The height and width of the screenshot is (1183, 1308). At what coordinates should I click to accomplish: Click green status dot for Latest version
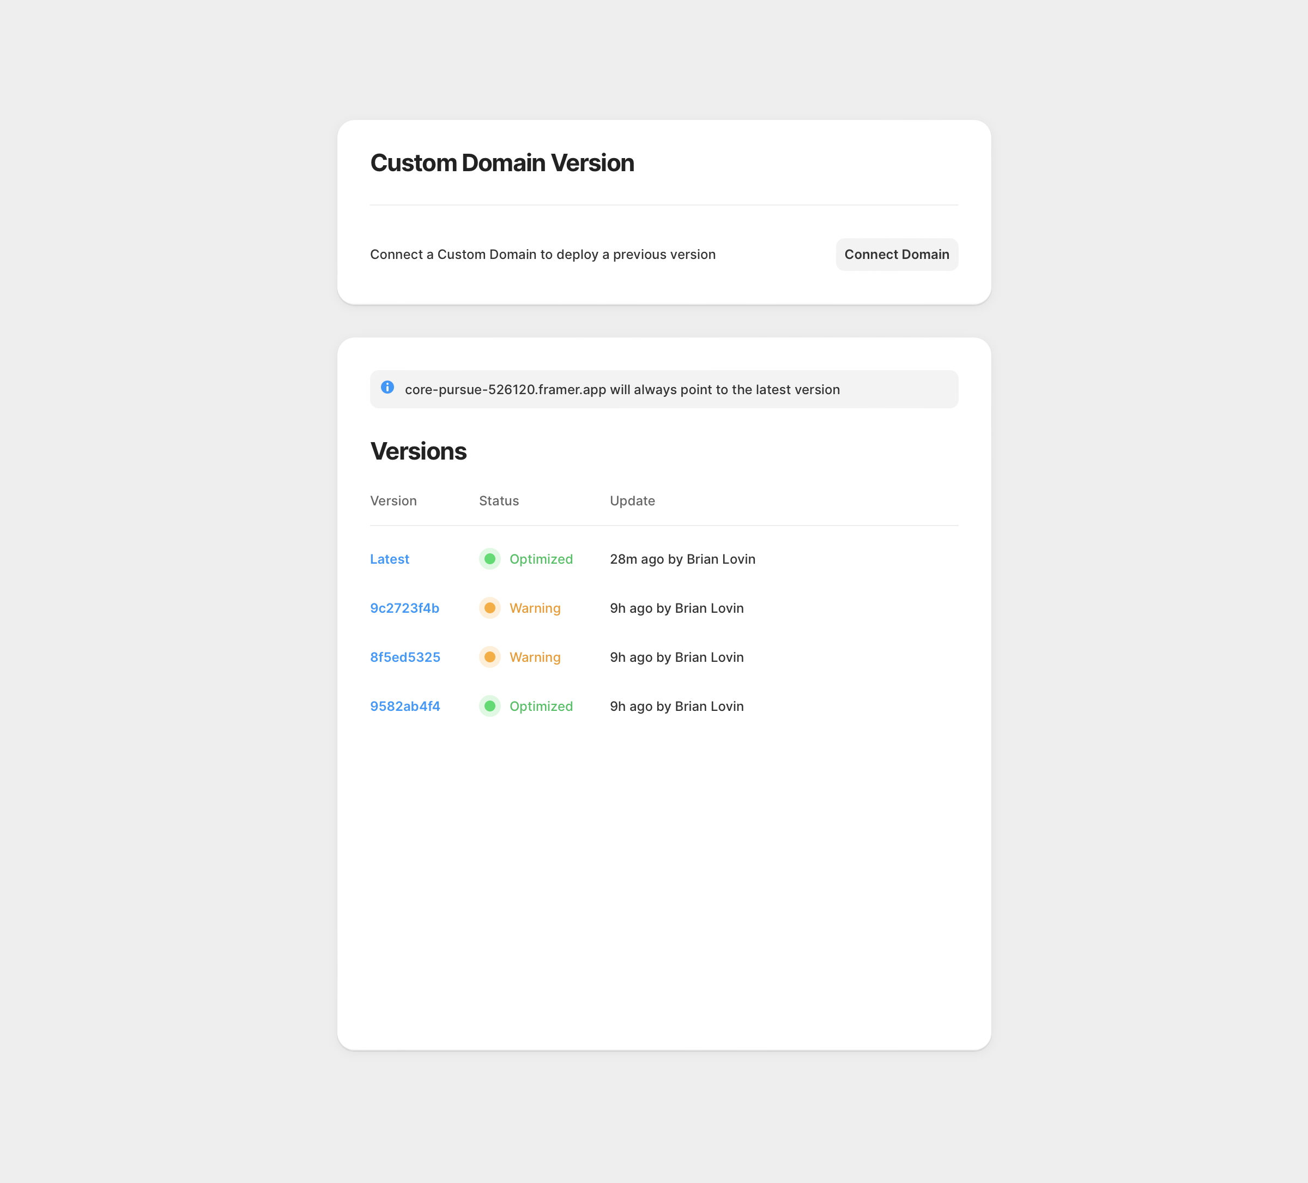click(x=490, y=559)
